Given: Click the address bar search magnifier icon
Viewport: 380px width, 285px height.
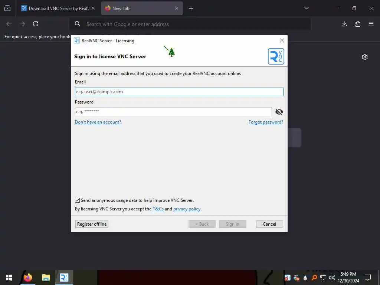Looking at the screenshot, I should 78,24.
